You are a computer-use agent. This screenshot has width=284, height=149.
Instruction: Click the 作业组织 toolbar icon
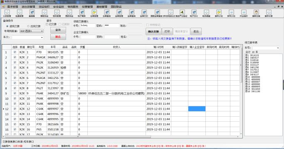click(x=244, y=13)
